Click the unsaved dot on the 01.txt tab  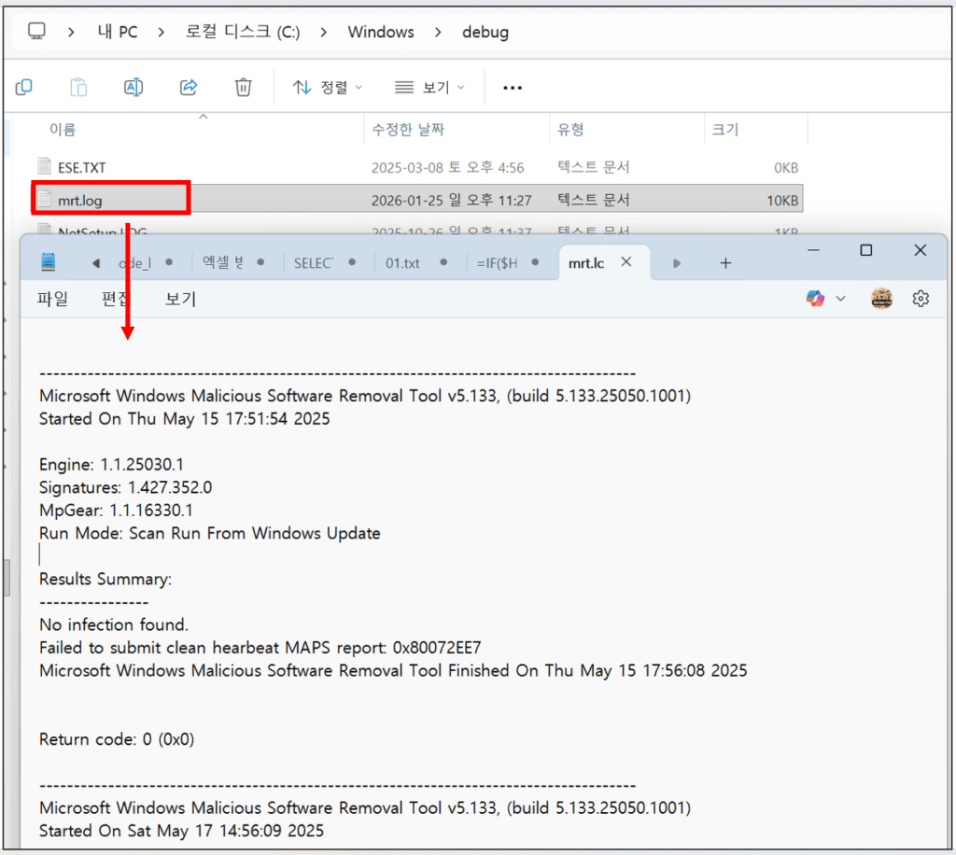443,262
